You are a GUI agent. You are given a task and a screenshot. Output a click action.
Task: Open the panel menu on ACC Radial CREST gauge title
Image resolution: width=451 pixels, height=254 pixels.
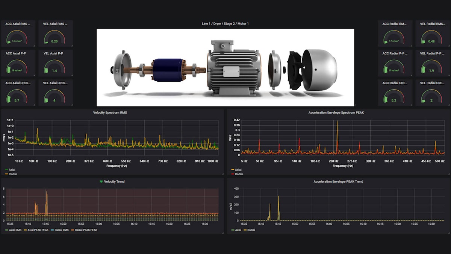[395, 83]
